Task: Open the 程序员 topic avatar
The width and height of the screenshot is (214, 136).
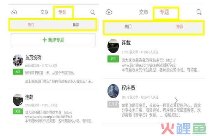Action: [x=113, y=91]
